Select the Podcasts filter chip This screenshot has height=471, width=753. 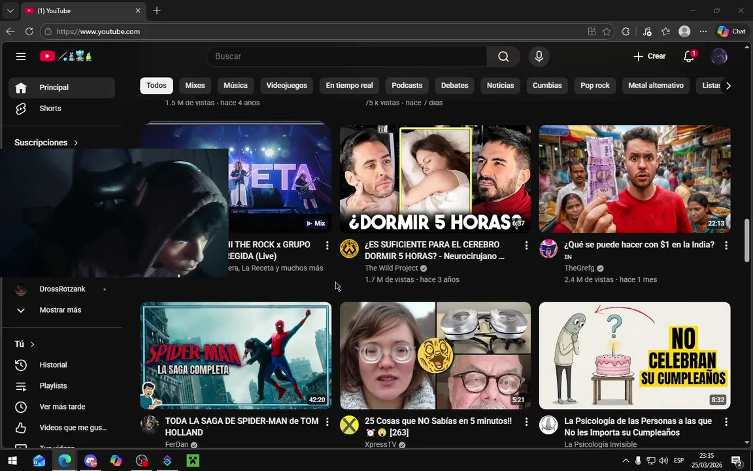(x=407, y=85)
